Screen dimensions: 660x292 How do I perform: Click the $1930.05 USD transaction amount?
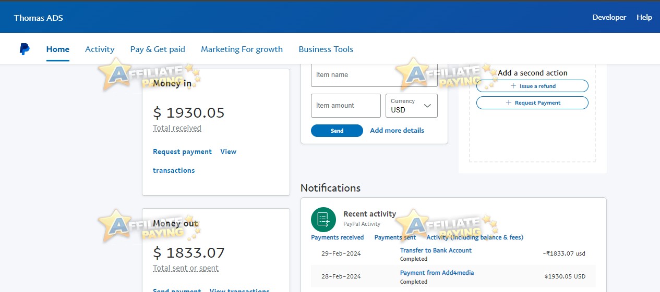(x=565, y=276)
